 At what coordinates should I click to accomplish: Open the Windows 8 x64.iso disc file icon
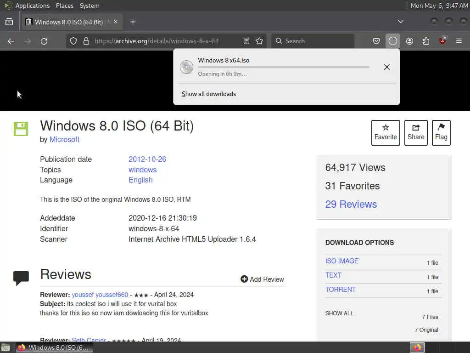(186, 67)
